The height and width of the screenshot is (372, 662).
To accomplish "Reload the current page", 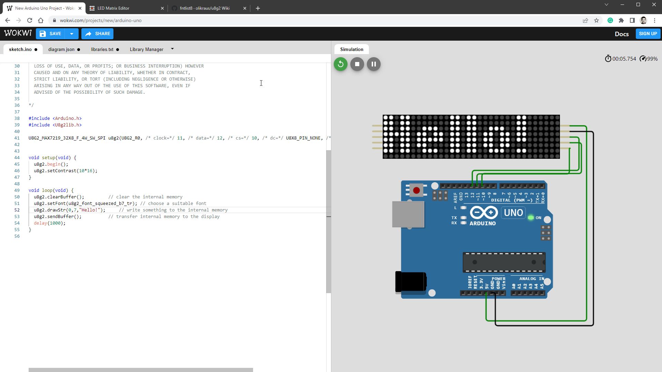I will 30,20.
